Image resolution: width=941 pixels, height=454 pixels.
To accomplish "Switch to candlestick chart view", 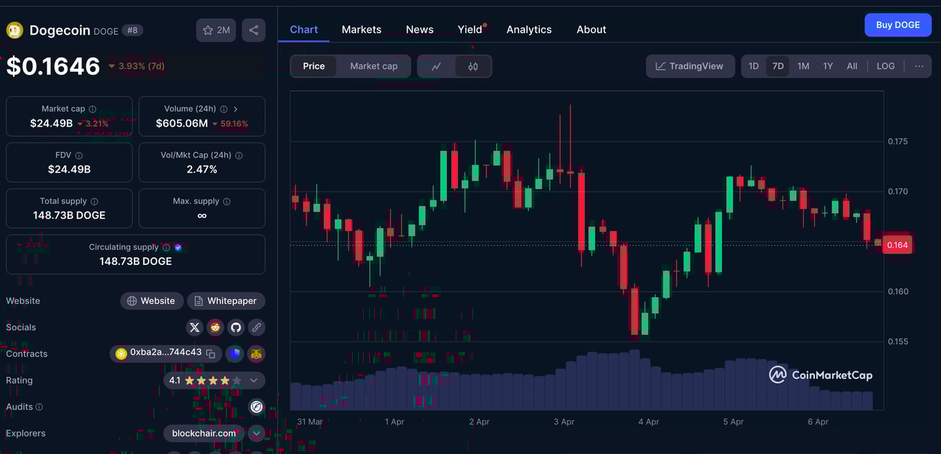I will (x=473, y=66).
